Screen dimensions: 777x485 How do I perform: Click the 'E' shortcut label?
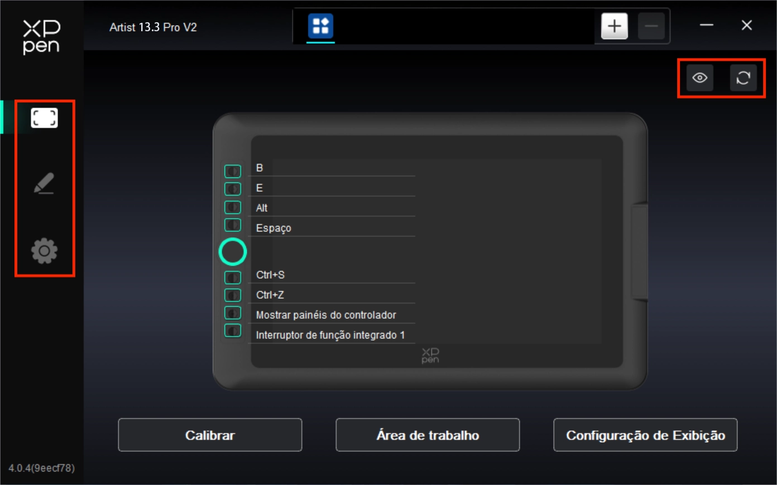(x=260, y=188)
